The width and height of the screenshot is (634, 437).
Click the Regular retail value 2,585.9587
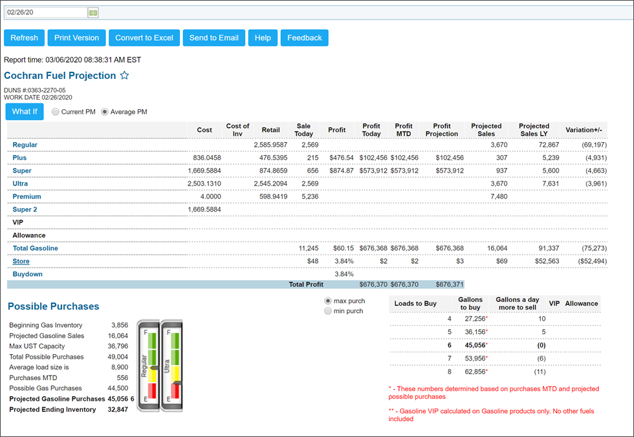(x=270, y=145)
